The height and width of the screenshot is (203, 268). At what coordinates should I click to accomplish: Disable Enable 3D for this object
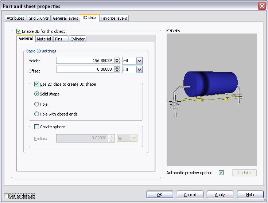(19, 31)
